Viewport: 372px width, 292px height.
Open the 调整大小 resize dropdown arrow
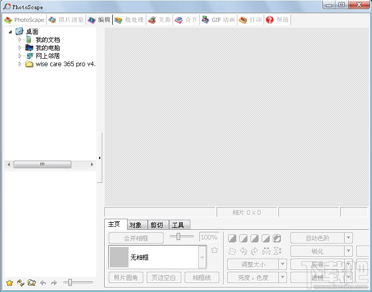282,264
